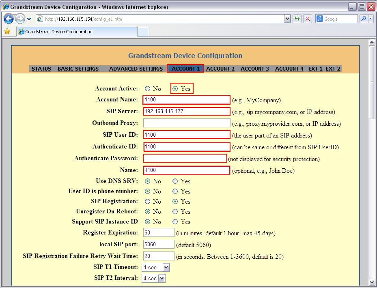Set Account Active to Yes
Screen dimensions: 377x288
(x=175, y=89)
